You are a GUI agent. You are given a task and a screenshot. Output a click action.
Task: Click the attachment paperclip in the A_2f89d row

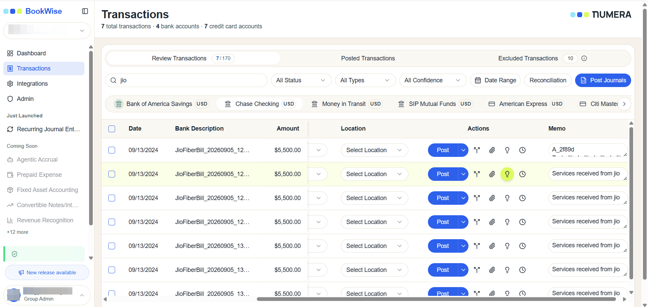(492, 150)
